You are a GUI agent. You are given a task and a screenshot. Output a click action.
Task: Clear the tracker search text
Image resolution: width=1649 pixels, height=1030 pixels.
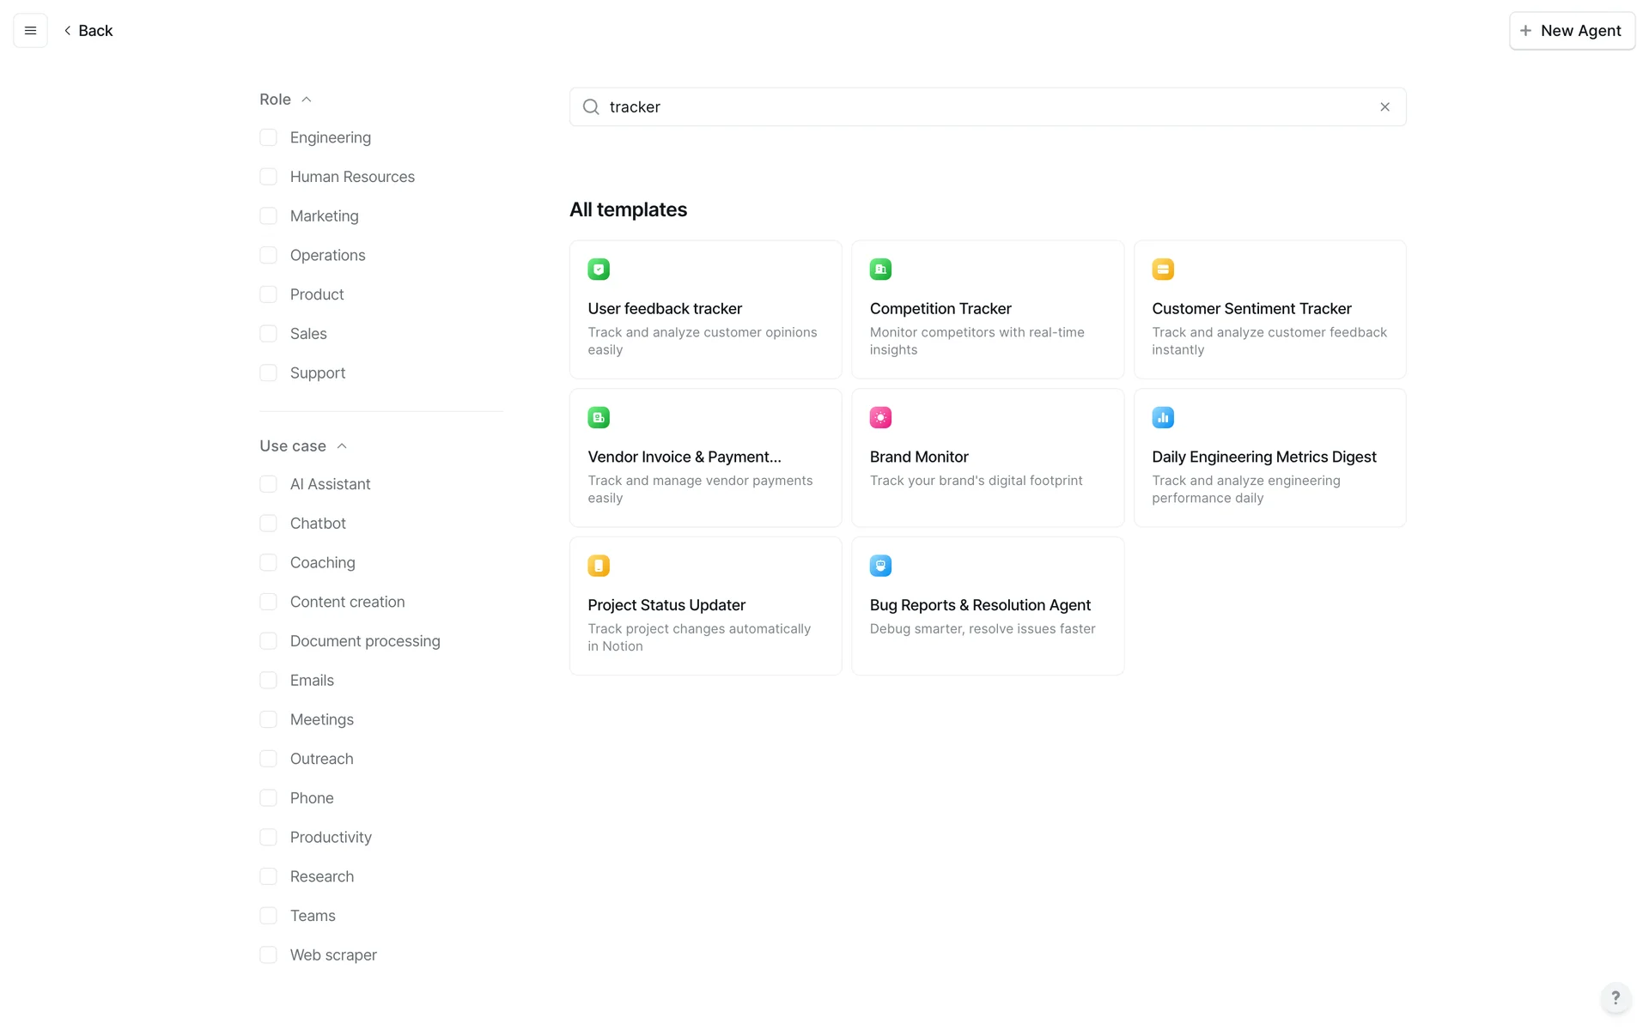1384,107
